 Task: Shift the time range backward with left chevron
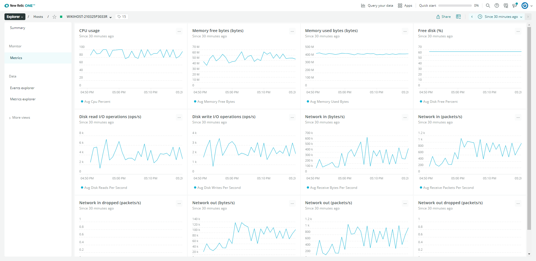coord(472,17)
